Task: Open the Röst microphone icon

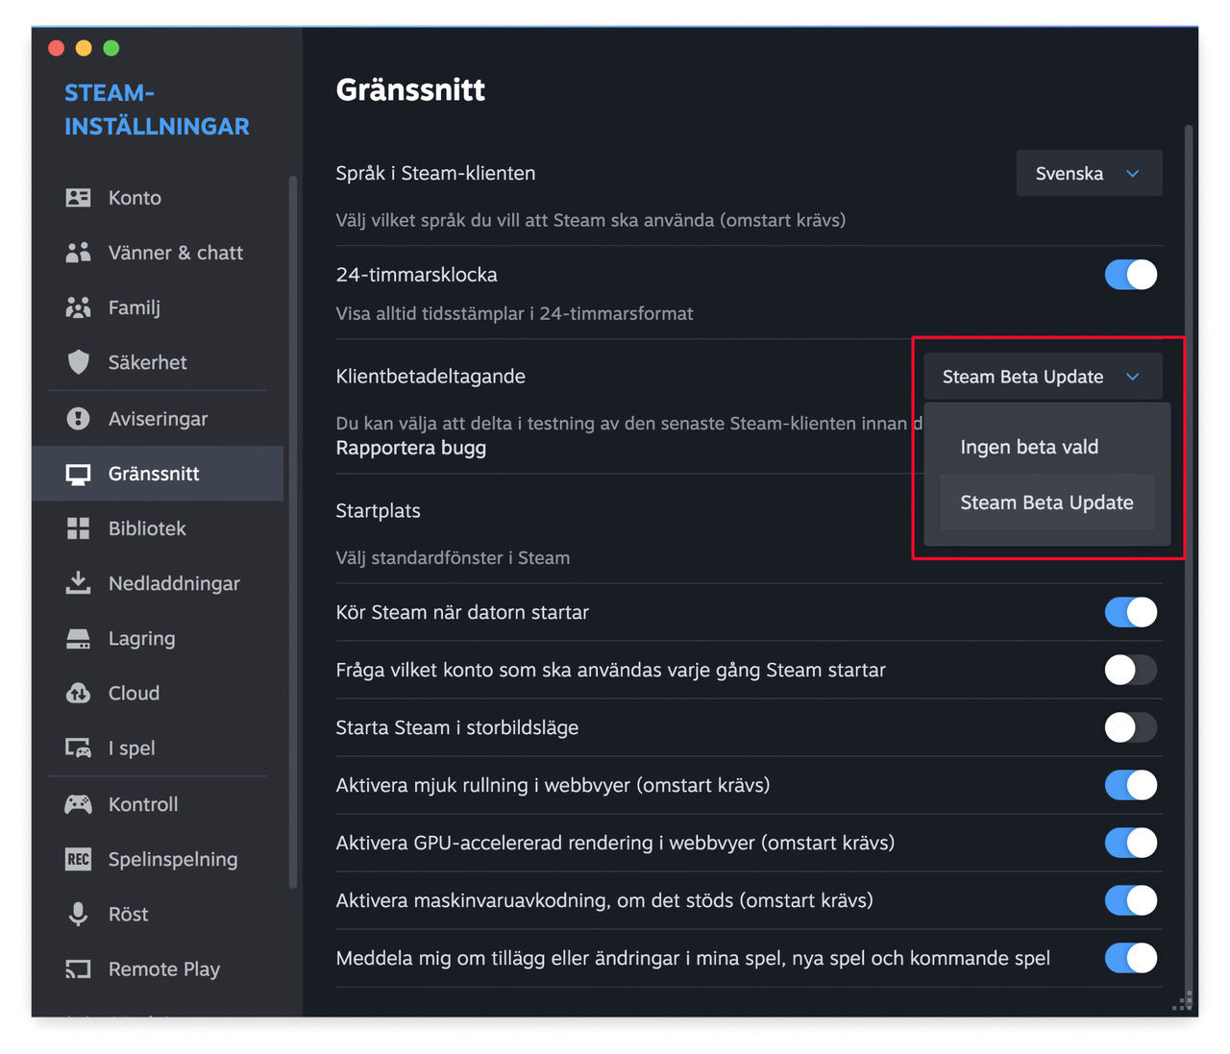Action: point(78,914)
